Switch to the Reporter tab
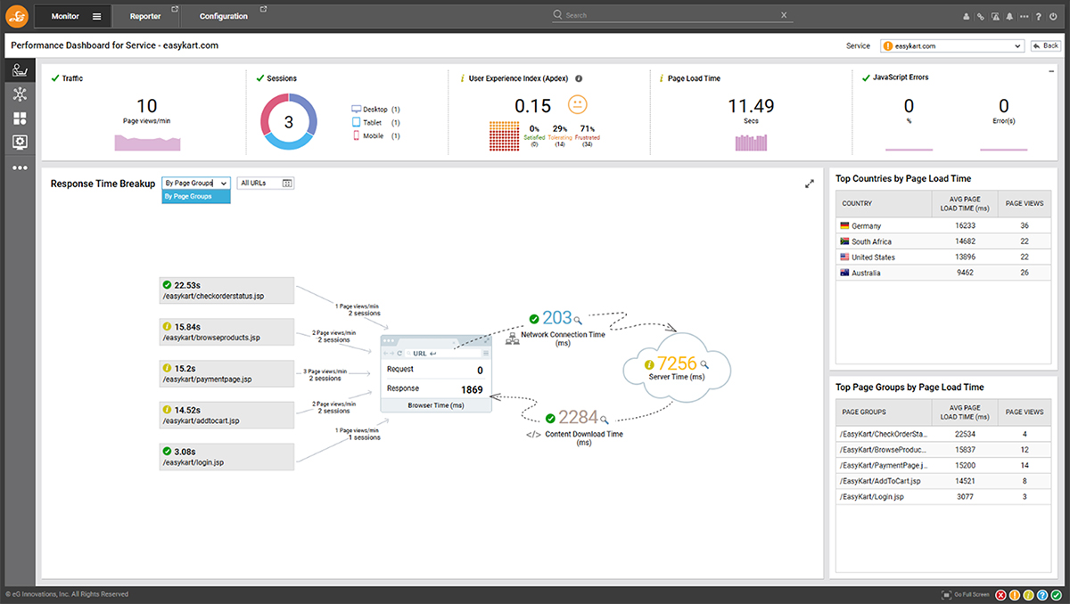Image resolution: width=1070 pixels, height=604 pixels. (145, 16)
